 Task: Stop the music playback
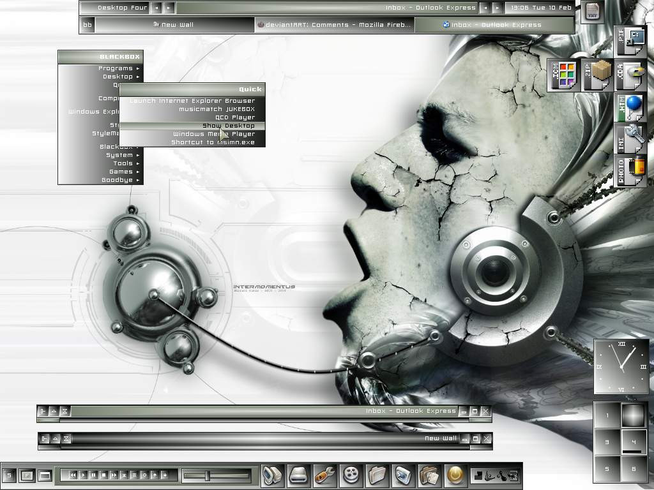tap(104, 475)
